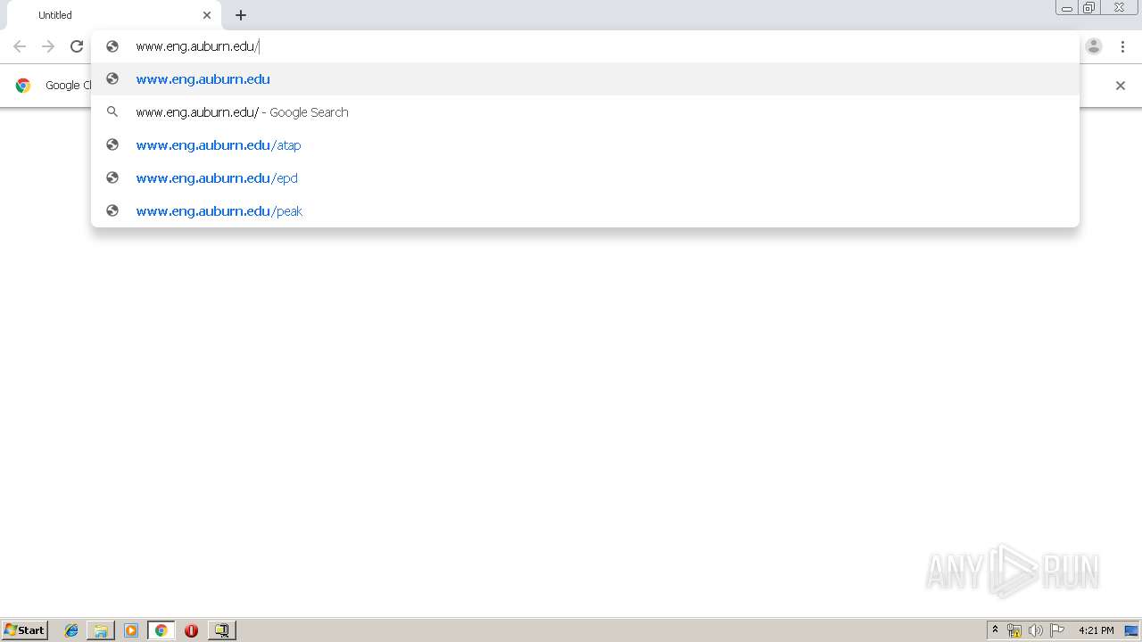Select www.eng.auburn.edu/peak suggestion
Viewport: 1142px width, 642px height.
pyautogui.click(x=585, y=211)
